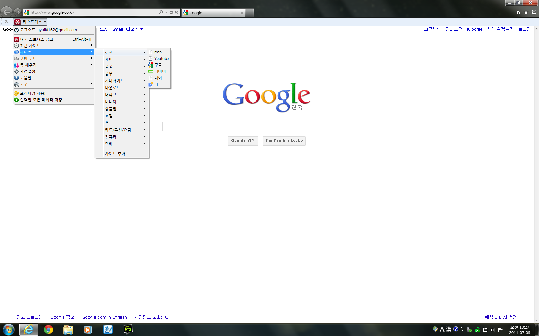This screenshot has width=539, height=336.
Task: Open the Tools gear icon
Action: coord(534,12)
